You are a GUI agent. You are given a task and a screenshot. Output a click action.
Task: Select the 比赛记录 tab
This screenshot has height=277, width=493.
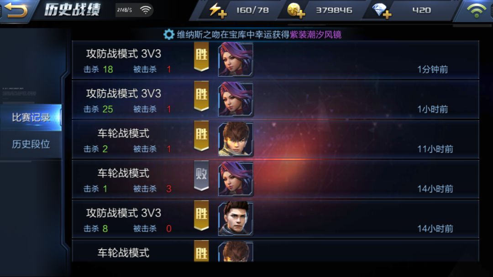tap(31, 118)
